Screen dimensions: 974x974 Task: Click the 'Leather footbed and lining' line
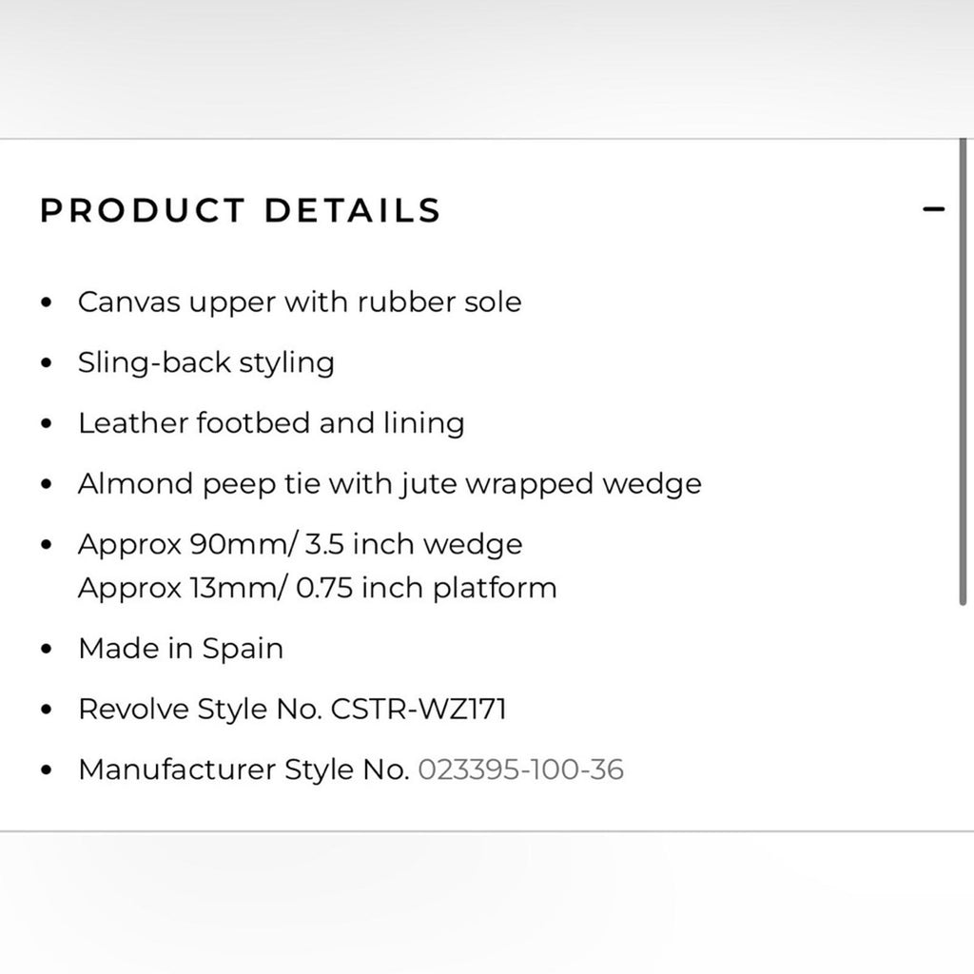(271, 423)
